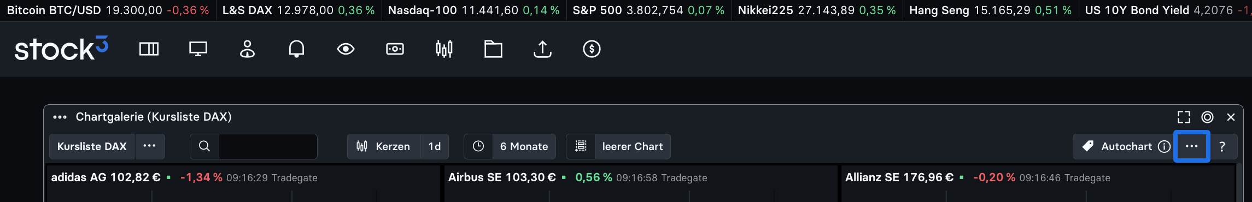Open the user profile icon
The image size is (1252, 202).
tap(247, 49)
